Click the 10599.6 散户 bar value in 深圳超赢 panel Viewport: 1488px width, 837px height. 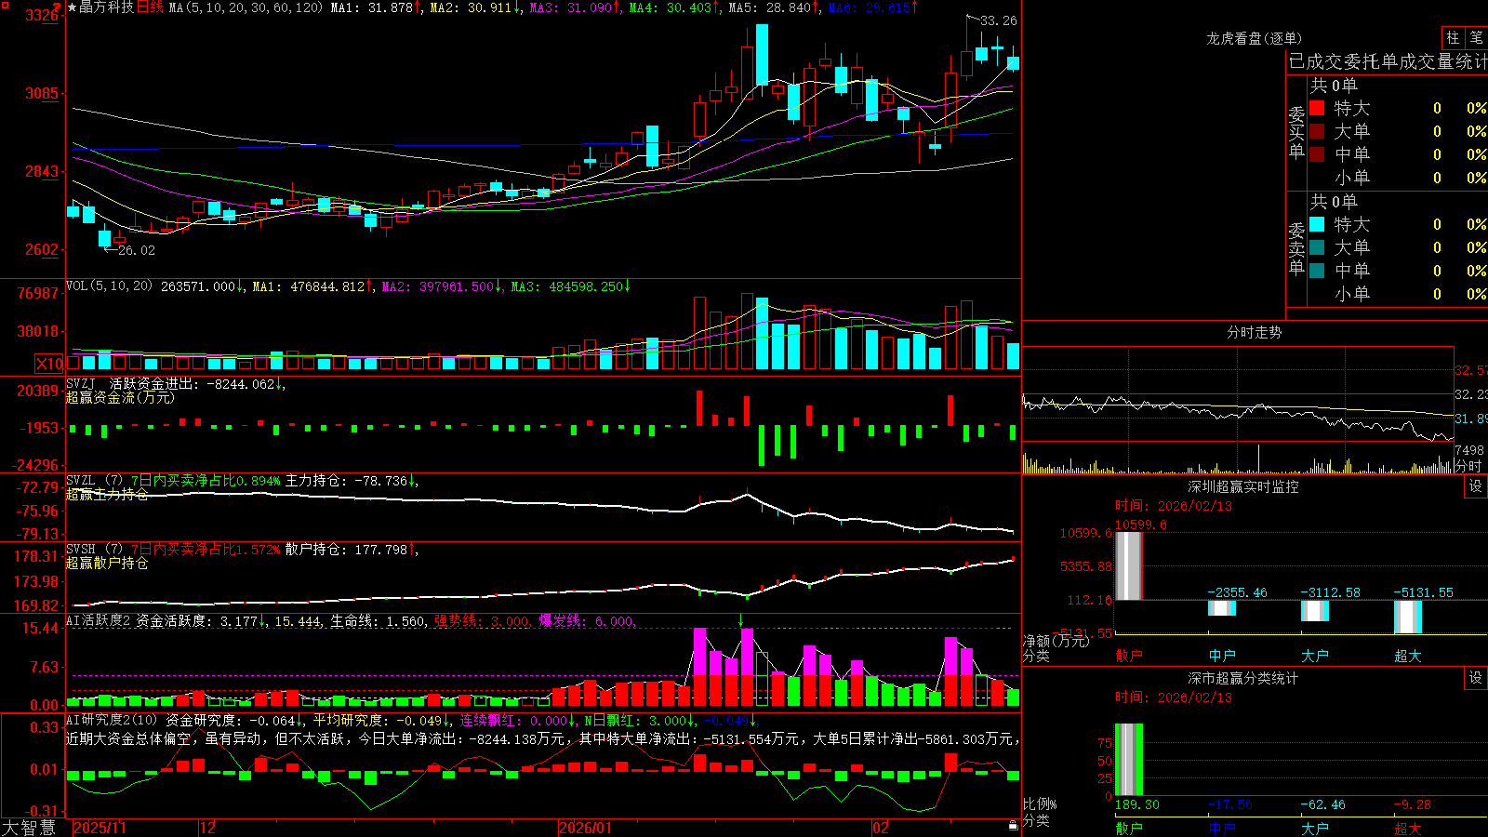point(1140,525)
